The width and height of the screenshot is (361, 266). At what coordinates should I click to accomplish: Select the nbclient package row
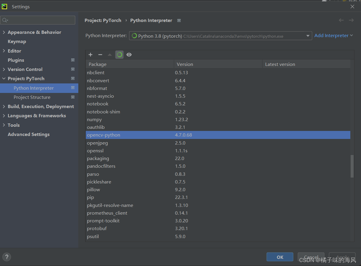[x=218, y=73]
